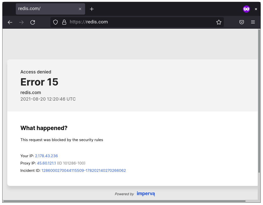Click the Proxy IP 45.60.121.1 link
This screenshot has width=263, height=205.
(x=46, y=163)
